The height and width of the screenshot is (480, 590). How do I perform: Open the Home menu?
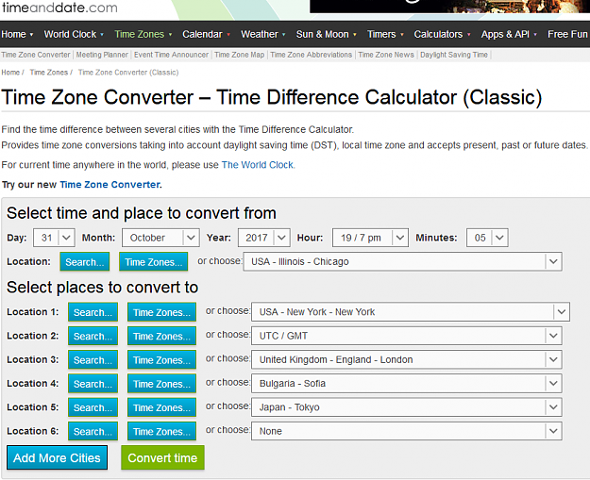(17, 34)
